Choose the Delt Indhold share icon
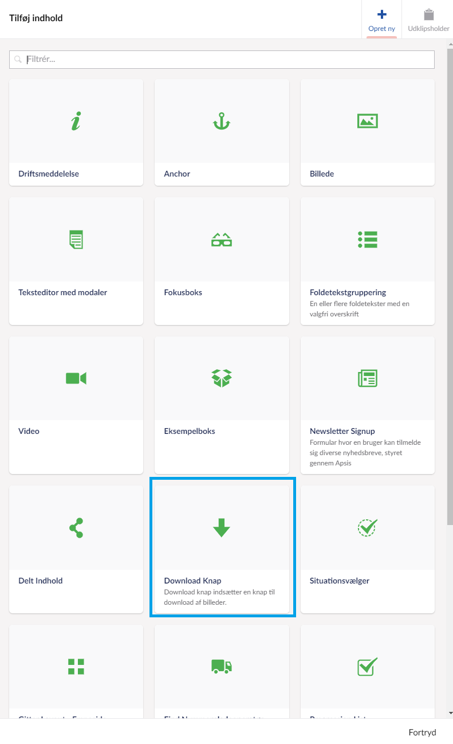This screenshot has height=744, width=453. [x=76, y=527]
